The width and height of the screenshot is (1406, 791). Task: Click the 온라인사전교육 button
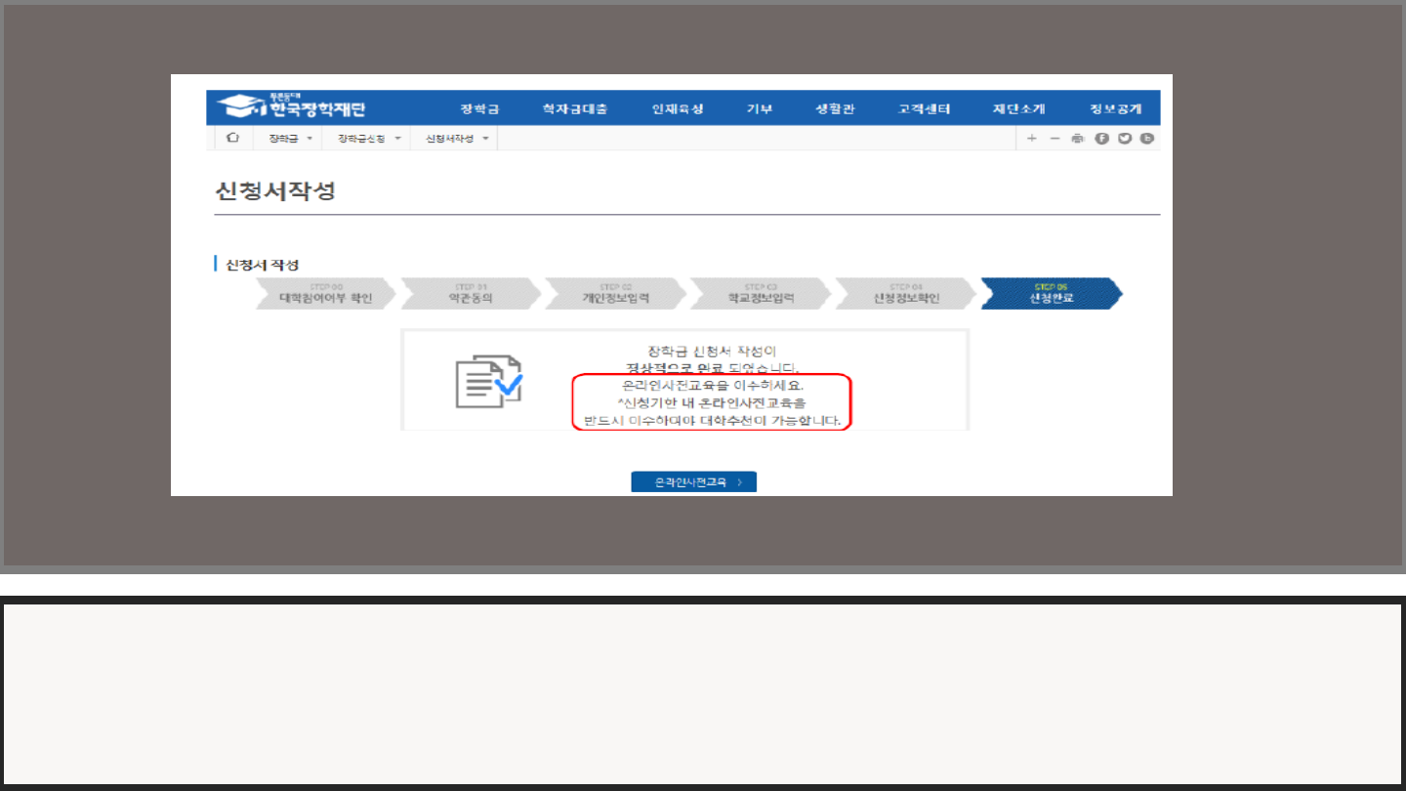[x=693, y=482]
